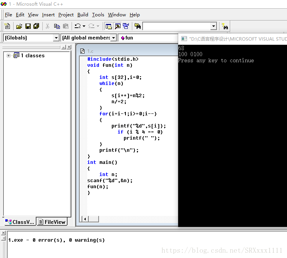The height and width of the screenshot is (258, 287).
Task: Click the 'if (i % 4 == 0)' line
Action: tap(140, 132)
